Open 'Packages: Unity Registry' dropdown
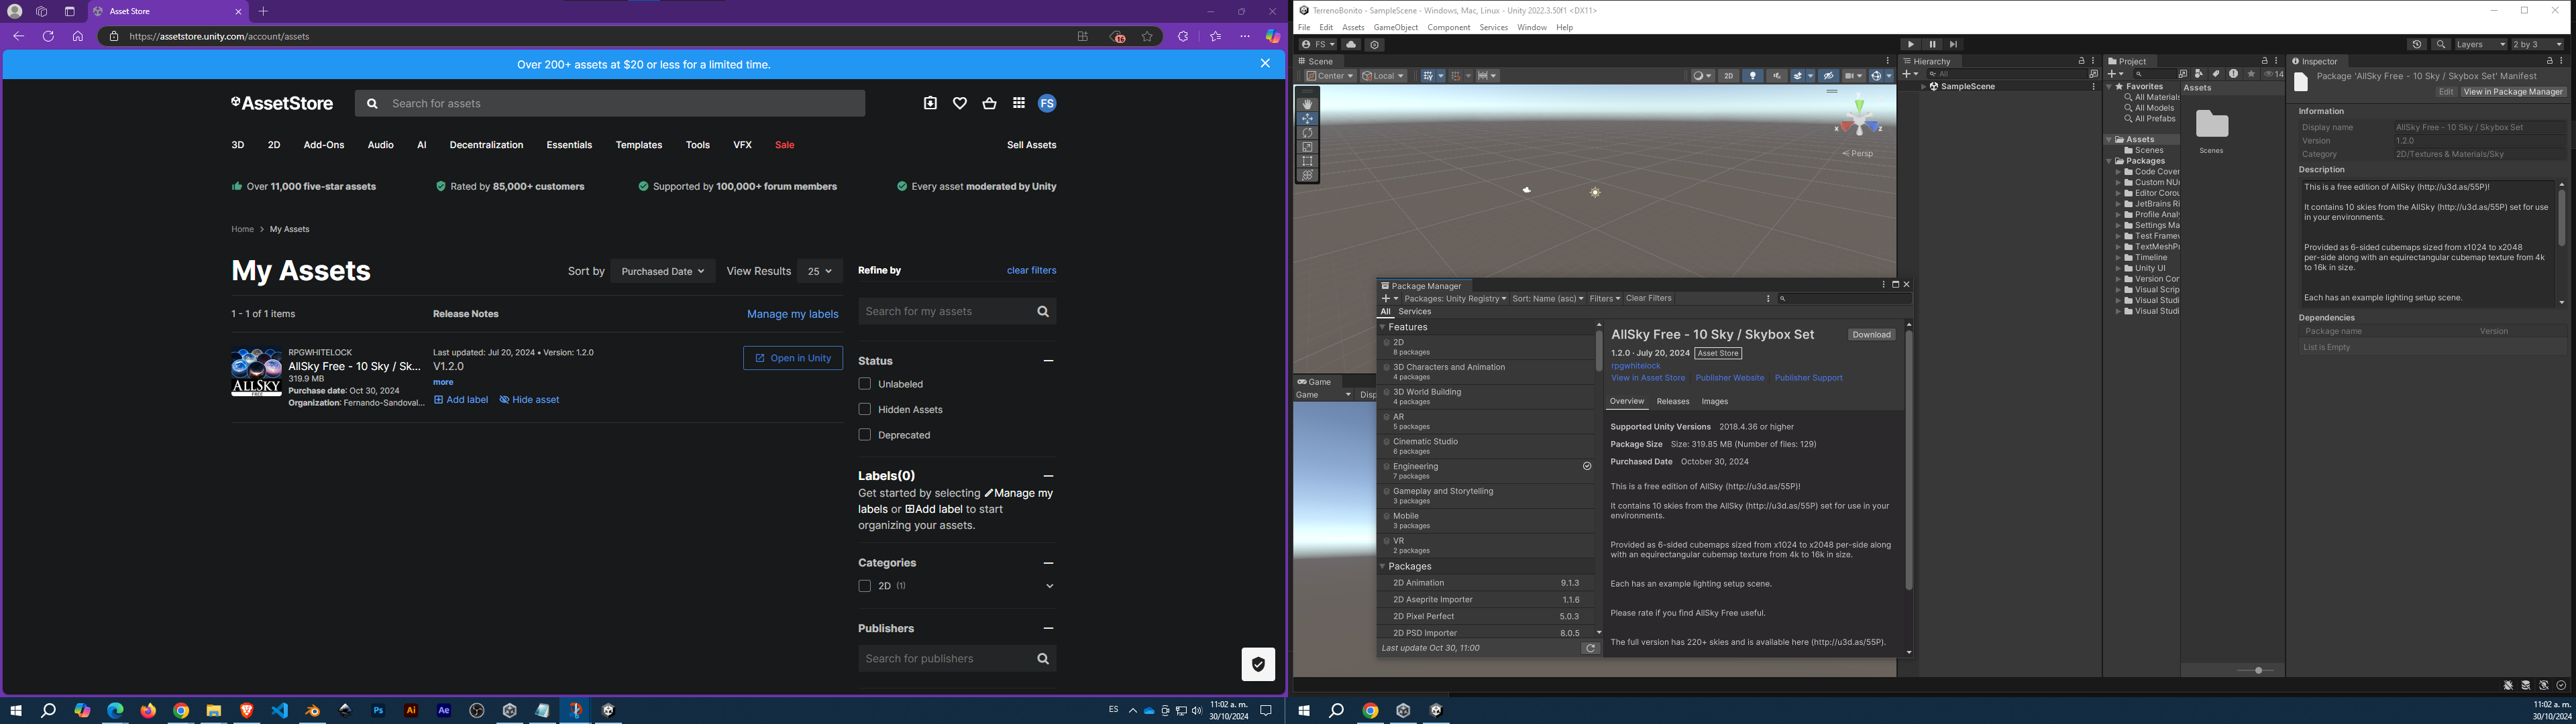Screen dimensions: 2576x724 pos(1455,298)
